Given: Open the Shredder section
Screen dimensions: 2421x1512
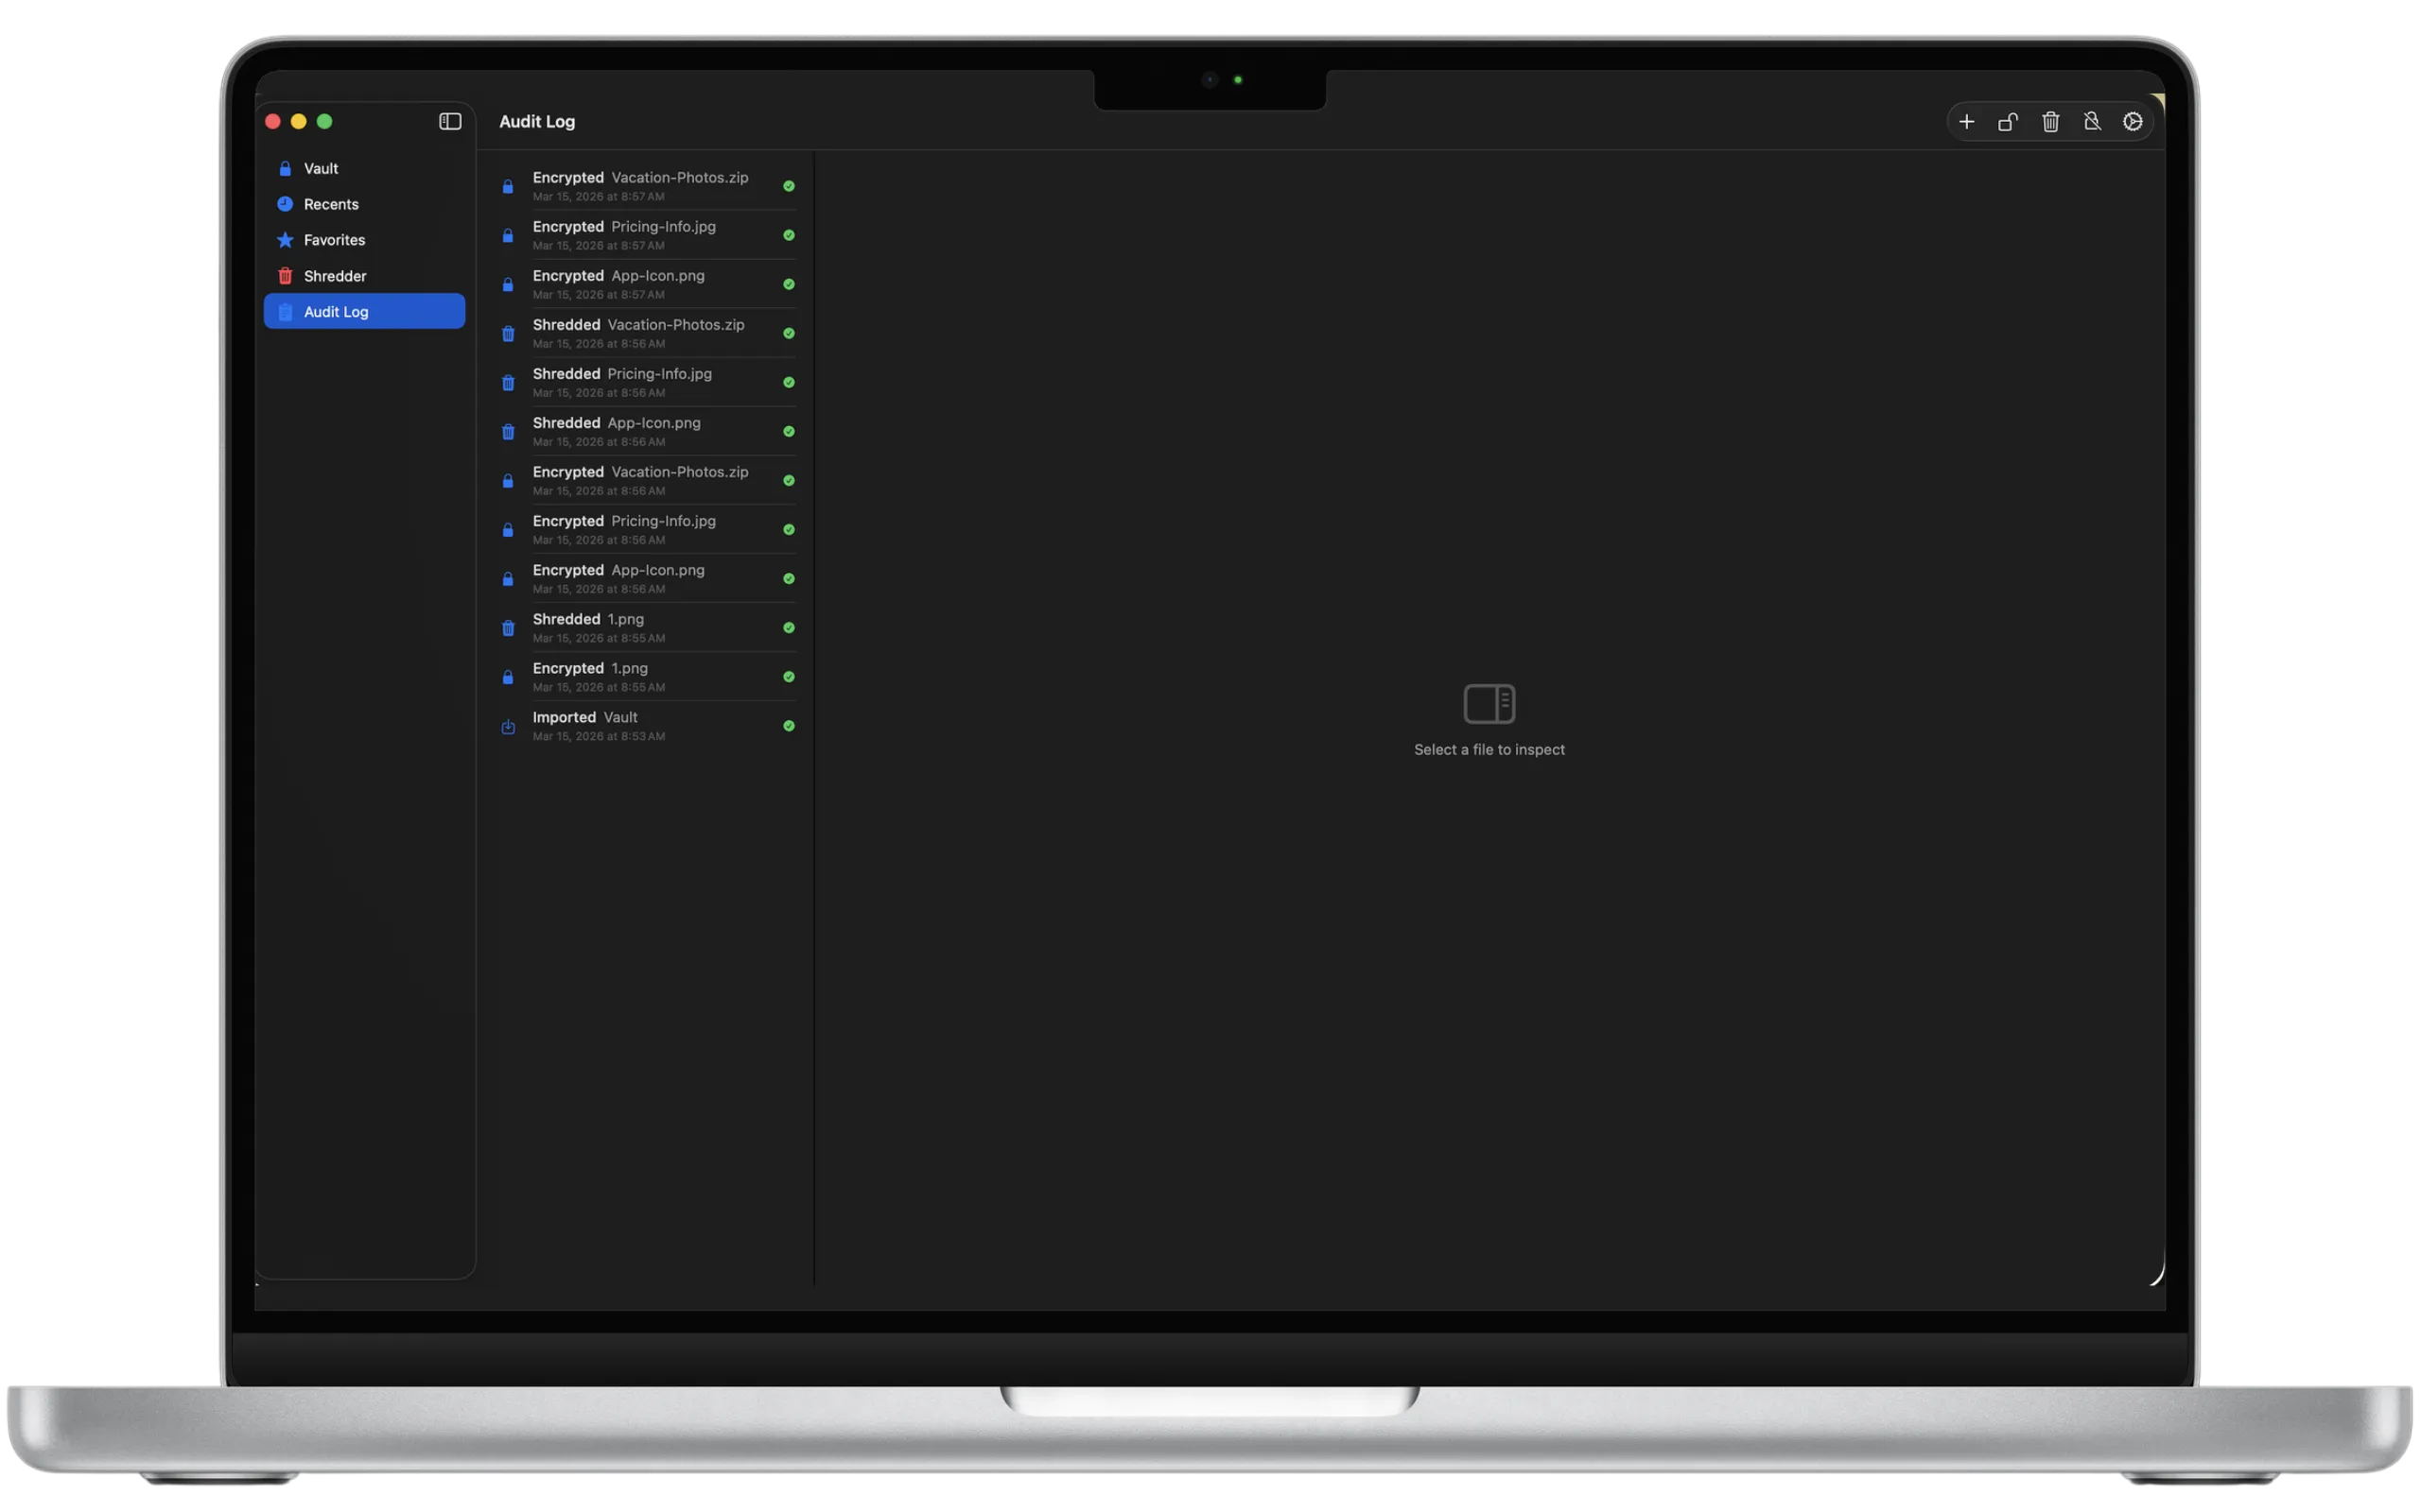Looking at the screenshot, I should [335, 275].
